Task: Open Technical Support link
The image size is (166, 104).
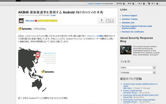Action: point(129,16)
